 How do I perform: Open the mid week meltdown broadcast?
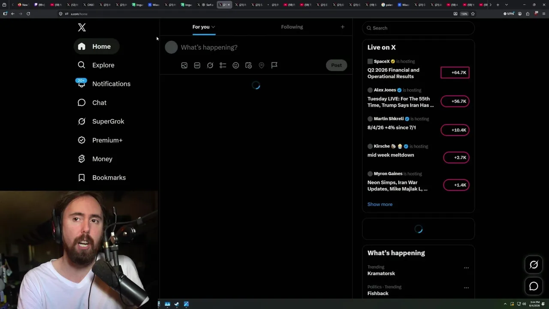[391, 155]
